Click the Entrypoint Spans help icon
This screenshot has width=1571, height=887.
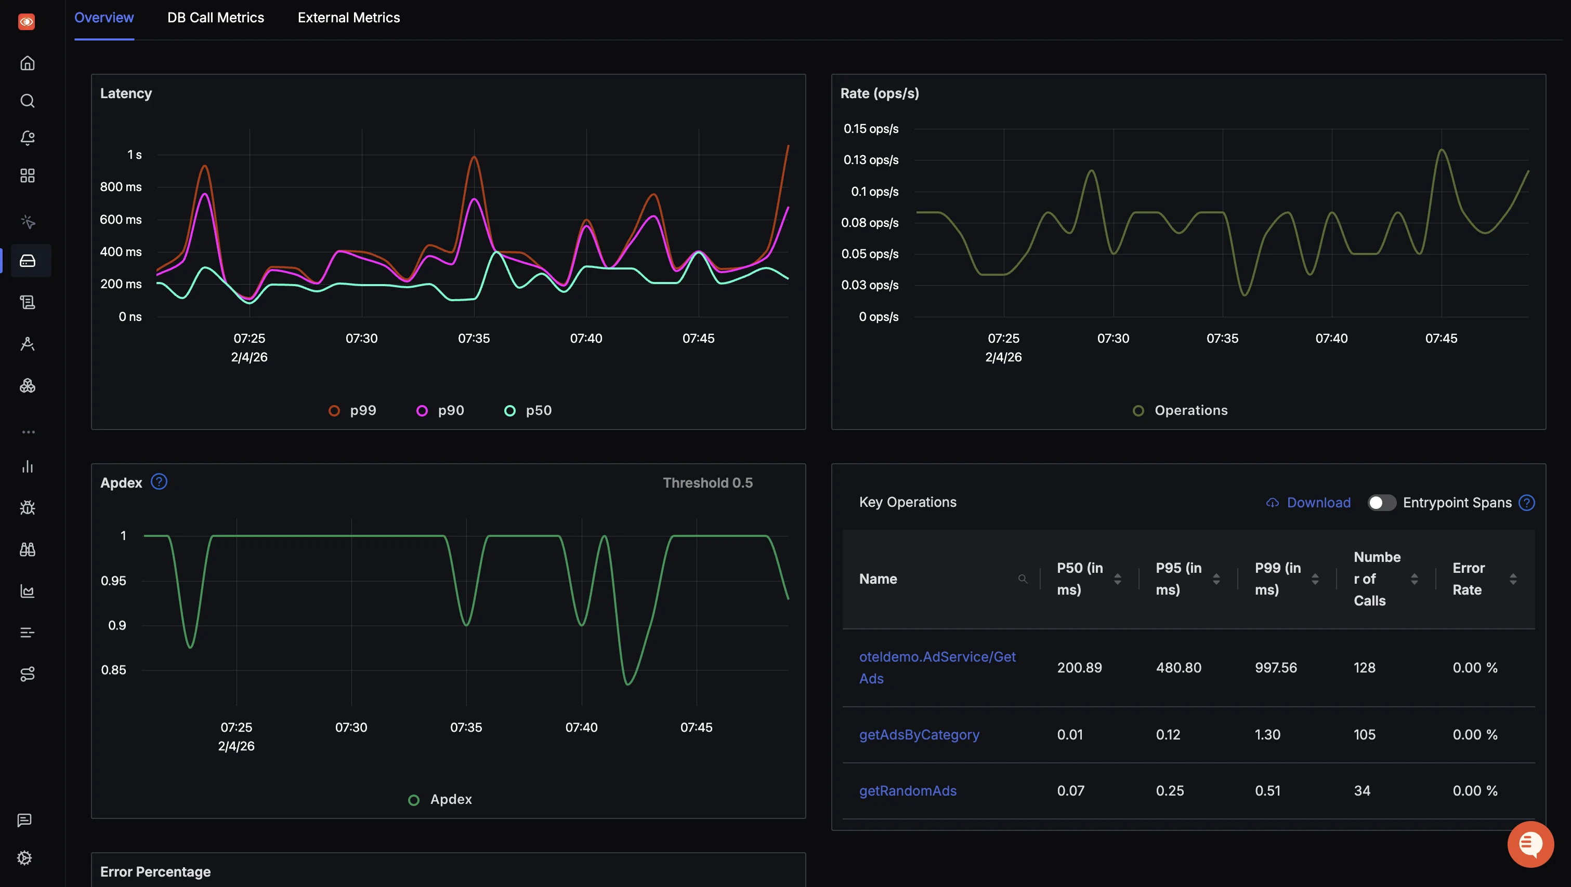point(1526,503)
